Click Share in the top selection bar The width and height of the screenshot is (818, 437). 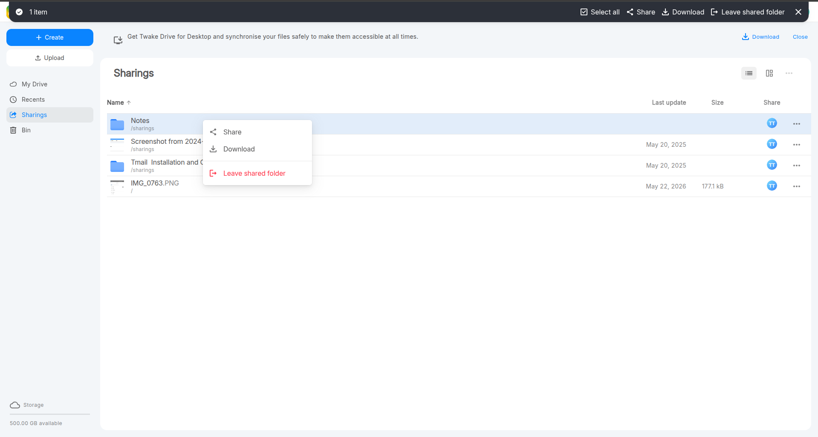(x=641, y=12)
